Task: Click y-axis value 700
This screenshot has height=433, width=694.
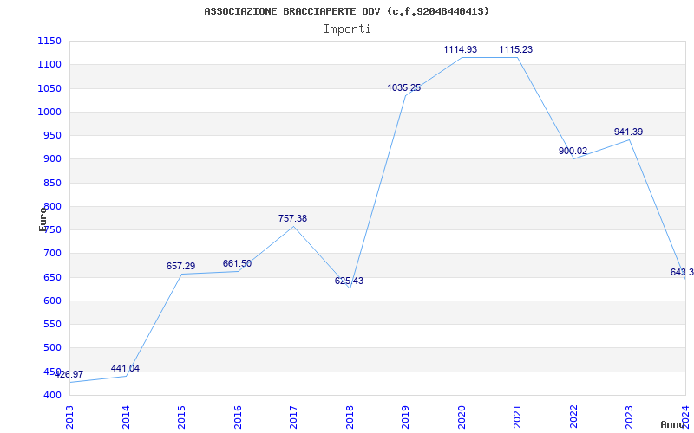Action: point(52,254)
